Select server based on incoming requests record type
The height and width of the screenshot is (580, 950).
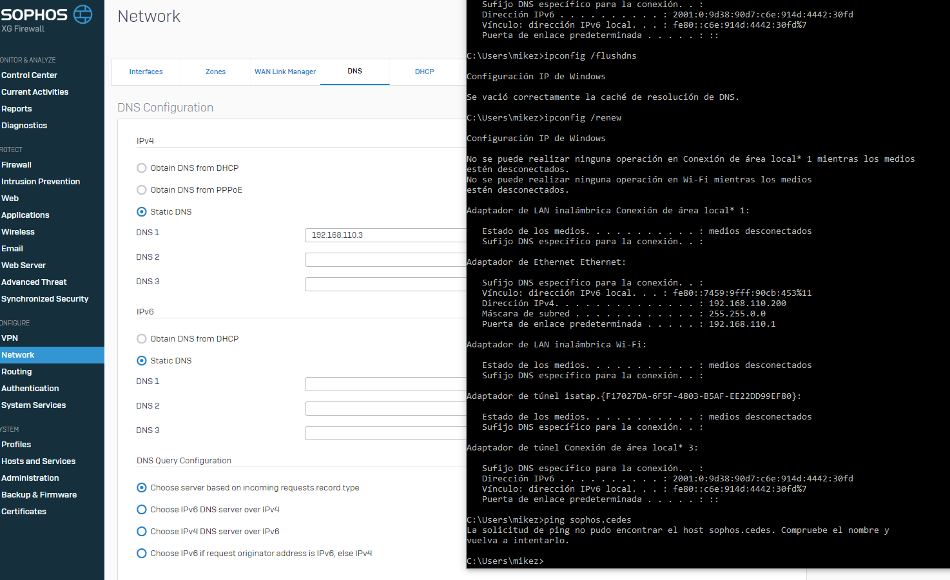pos(142,488)
